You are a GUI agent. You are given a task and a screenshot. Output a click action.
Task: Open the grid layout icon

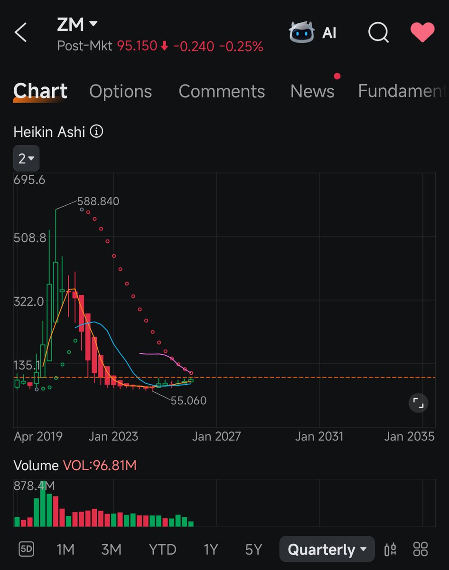click(421, 550)
